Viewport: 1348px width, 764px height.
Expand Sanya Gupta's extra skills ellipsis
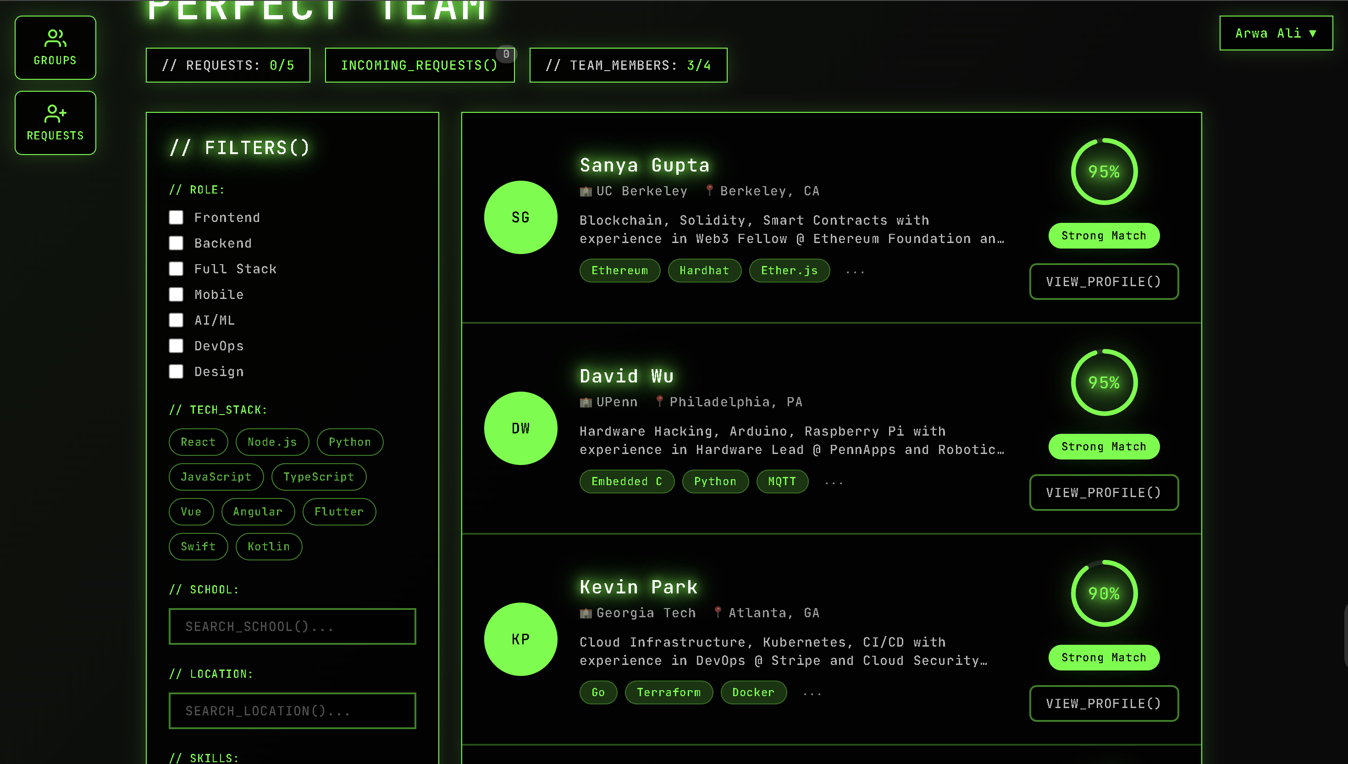855,271
